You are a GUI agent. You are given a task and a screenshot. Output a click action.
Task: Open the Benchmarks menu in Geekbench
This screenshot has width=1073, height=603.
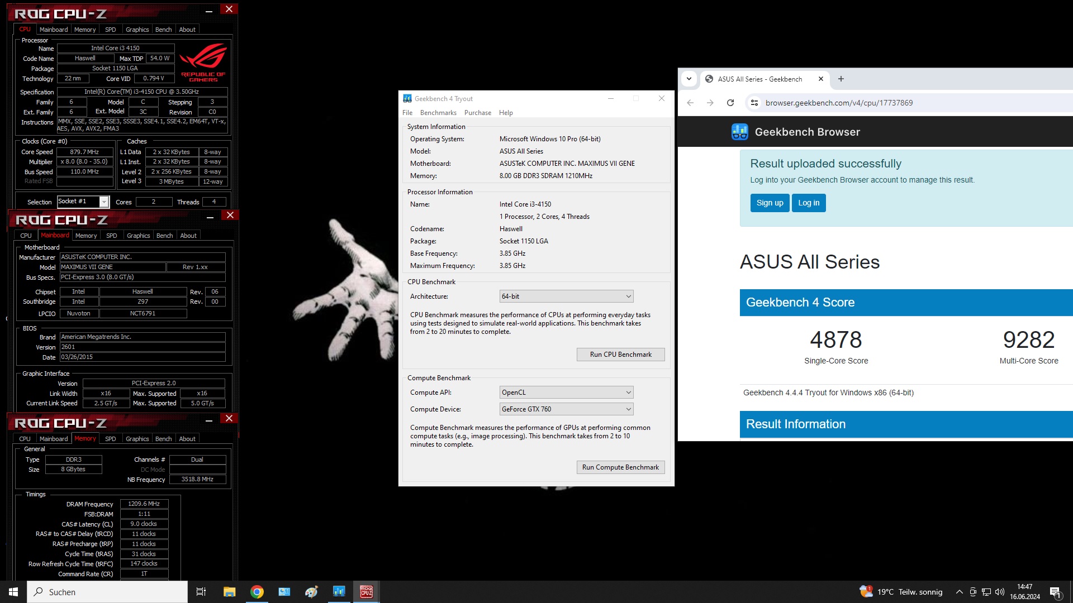pos(438,113)
